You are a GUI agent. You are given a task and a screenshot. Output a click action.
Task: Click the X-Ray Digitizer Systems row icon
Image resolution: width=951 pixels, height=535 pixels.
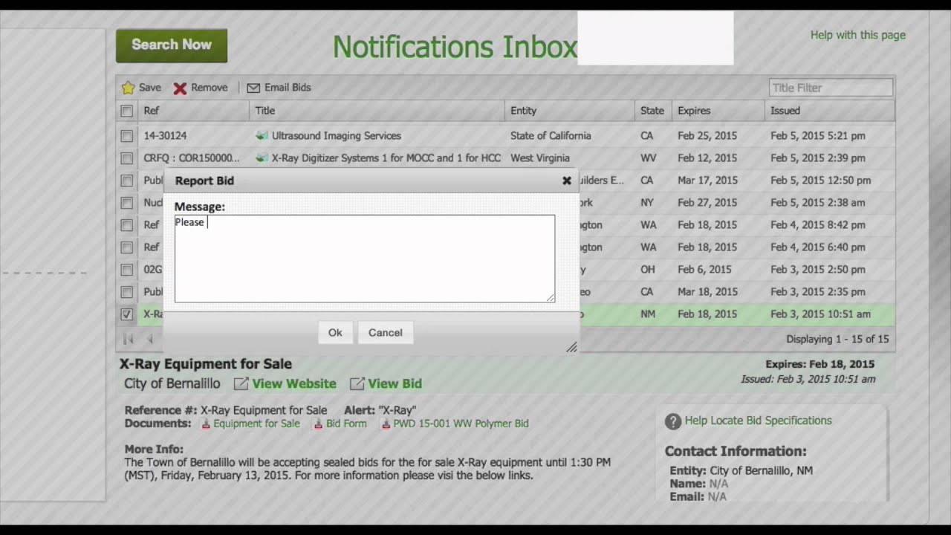point(262,158)
